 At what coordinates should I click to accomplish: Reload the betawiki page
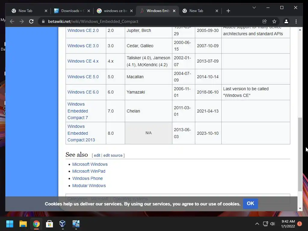31,21
